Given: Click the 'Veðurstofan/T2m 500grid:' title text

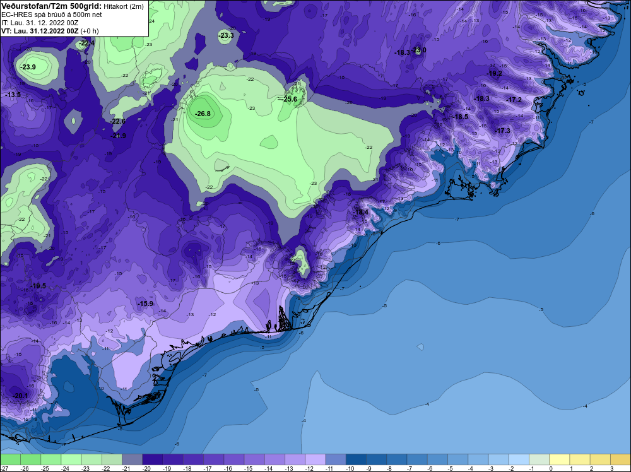Looking at the screenshot, I should pyautogui.click(x=52, y=6).
